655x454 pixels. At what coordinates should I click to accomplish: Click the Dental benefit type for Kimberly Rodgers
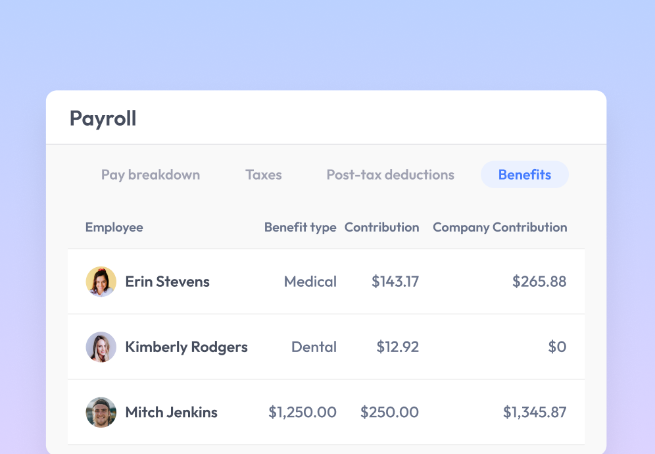coord(314,347)
